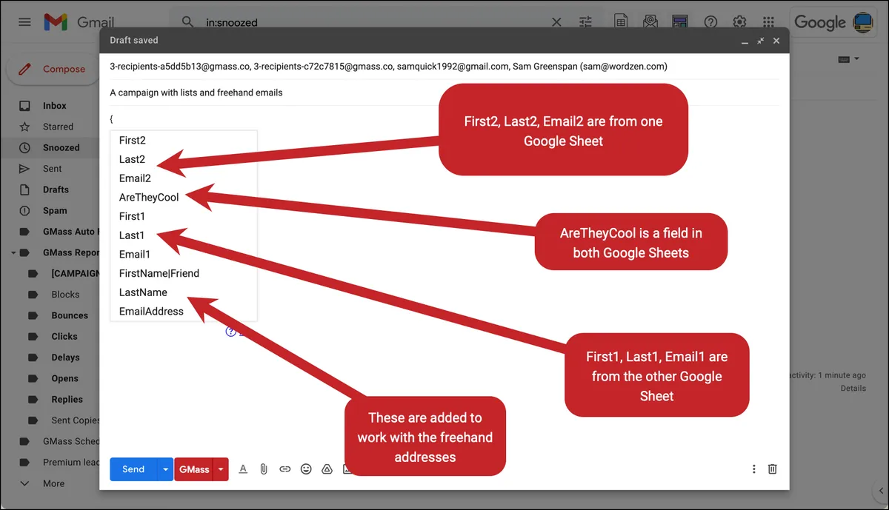Start a new message with Compose
889x510 pixels.
pyautogui.click(x=52, y=69)
